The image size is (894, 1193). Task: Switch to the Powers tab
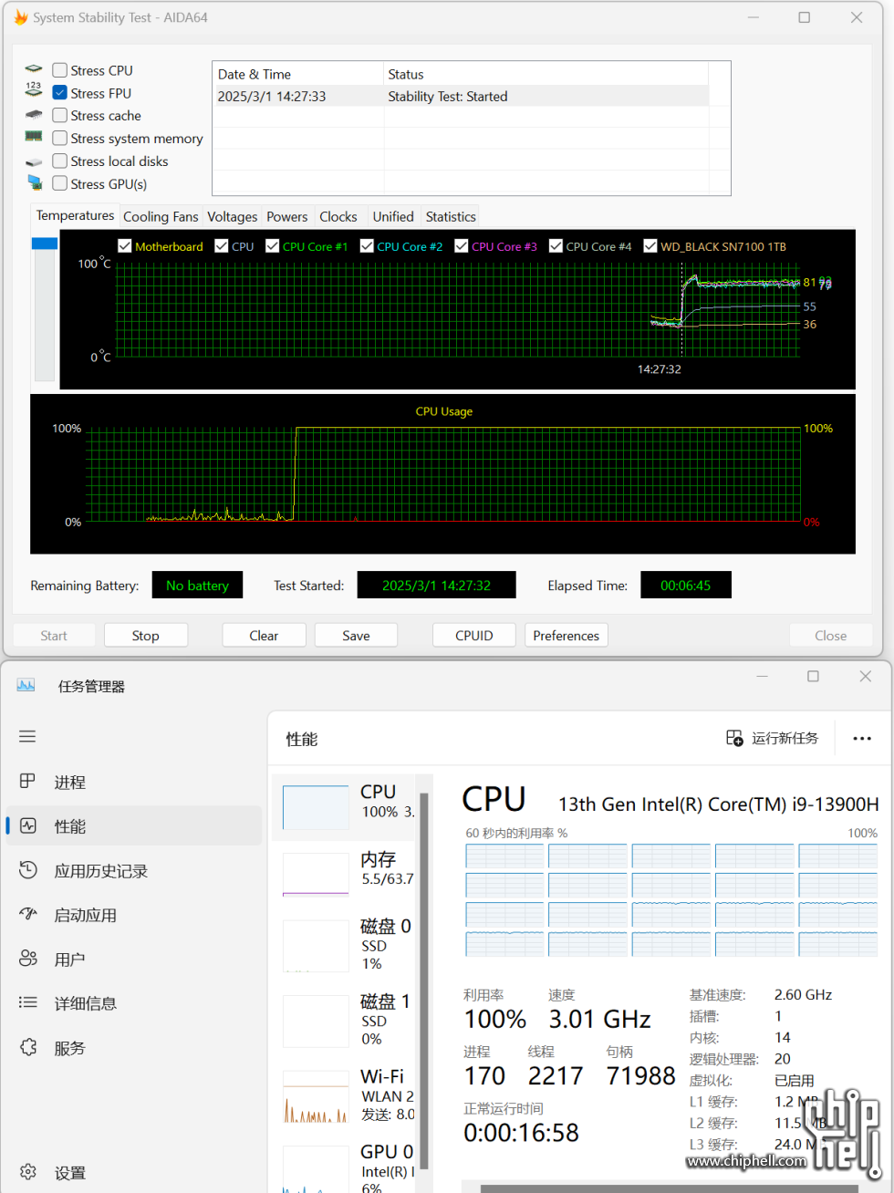(287, 217)
